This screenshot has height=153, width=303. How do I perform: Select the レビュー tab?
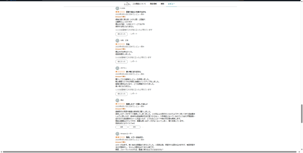pos(171,4)
